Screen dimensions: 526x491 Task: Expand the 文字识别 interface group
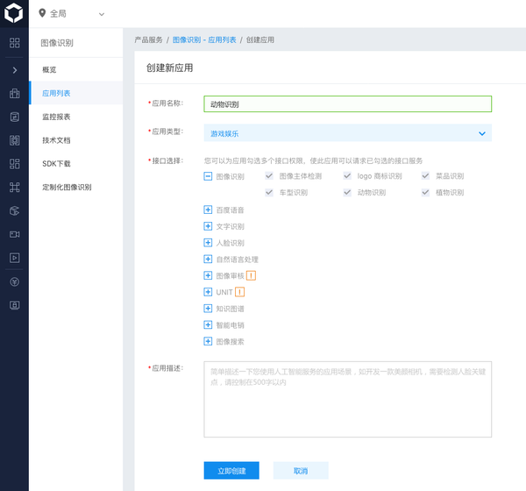click(208, 226)
